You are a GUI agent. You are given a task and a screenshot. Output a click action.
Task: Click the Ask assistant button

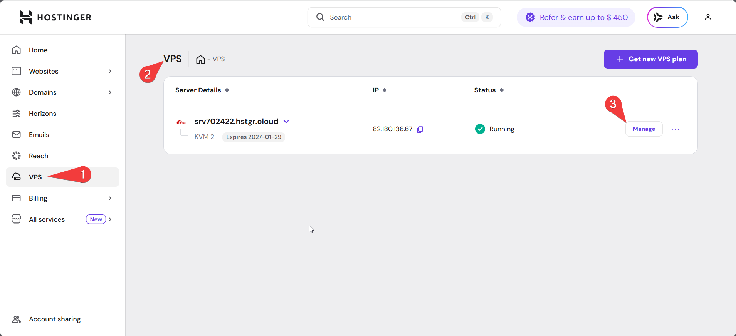[x=667, y=17]
